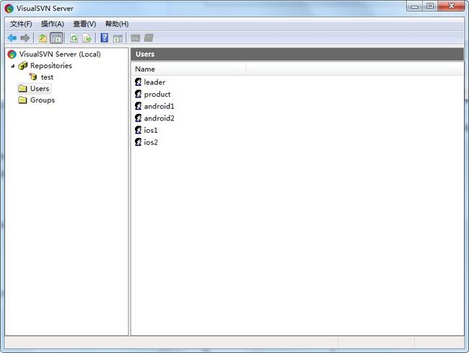Sort users by the Name column header
The width and height of the screenshot is (469, 353).
click(x=189, y=69)
